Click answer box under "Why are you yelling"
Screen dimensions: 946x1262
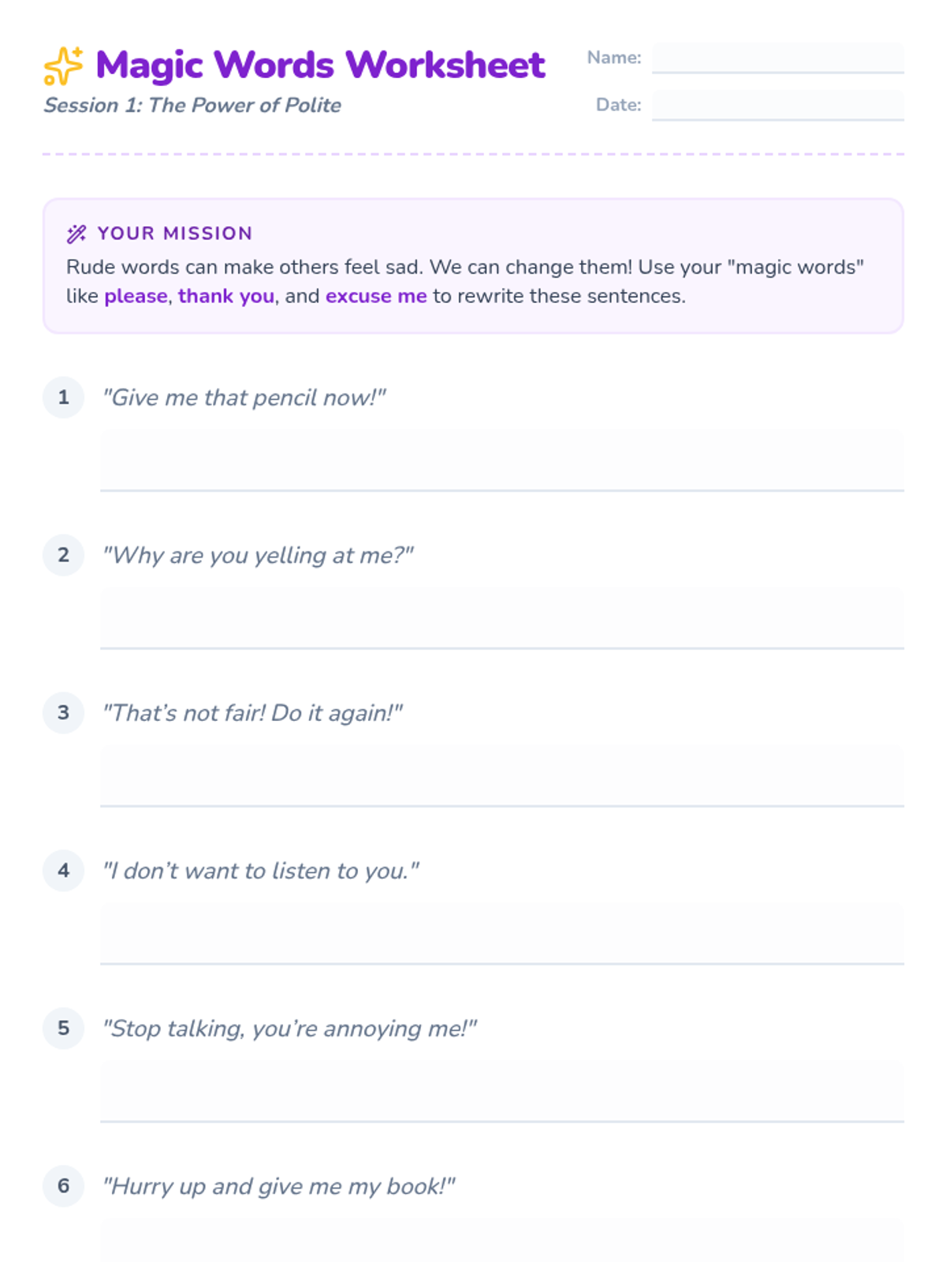(501, 618)
